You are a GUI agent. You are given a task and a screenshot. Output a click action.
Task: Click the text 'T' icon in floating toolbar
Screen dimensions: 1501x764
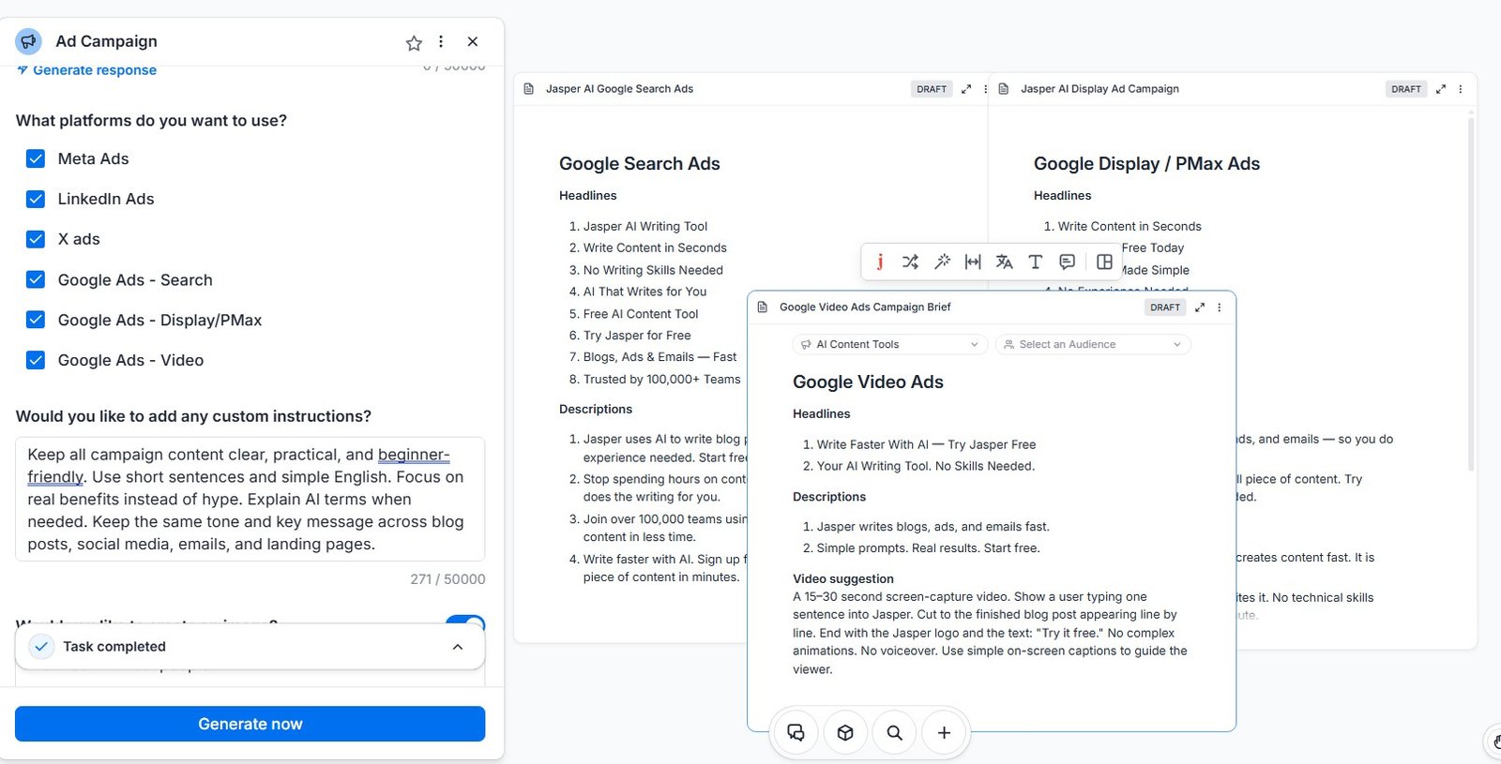pos(1035,262)
